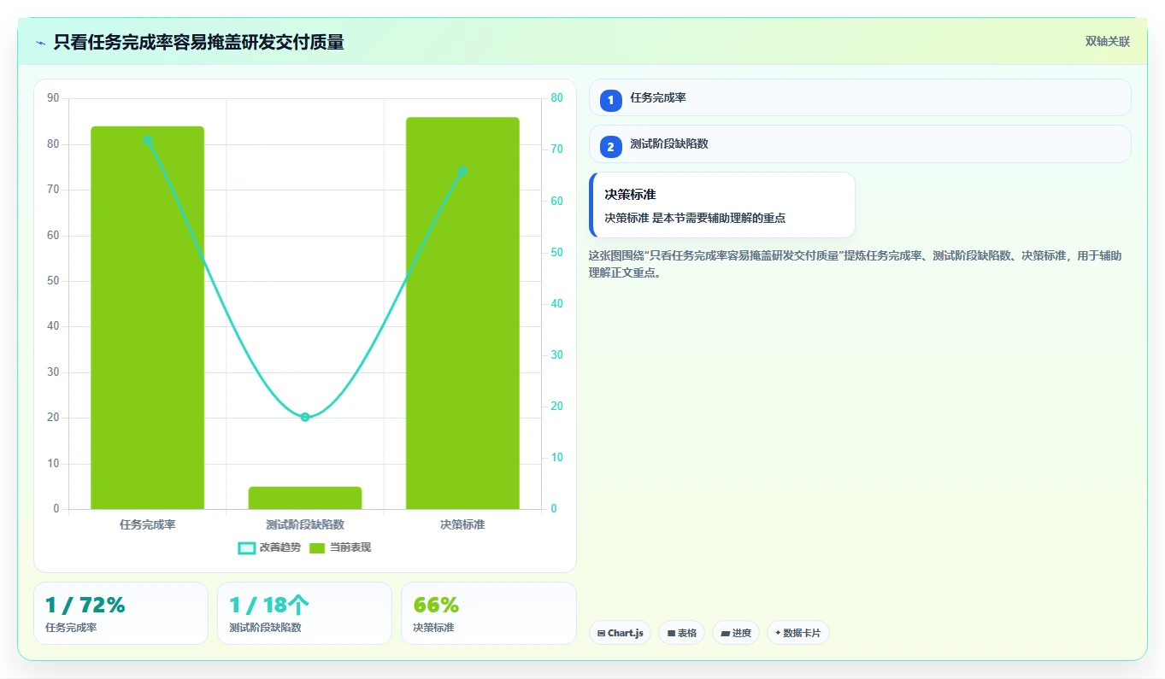Select the 数据卡片 tag
The height and width of the screenshot is (679, 1165).
coord(797,633)
